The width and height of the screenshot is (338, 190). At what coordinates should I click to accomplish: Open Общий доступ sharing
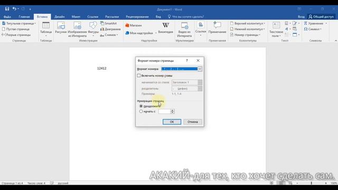[321, 16]
